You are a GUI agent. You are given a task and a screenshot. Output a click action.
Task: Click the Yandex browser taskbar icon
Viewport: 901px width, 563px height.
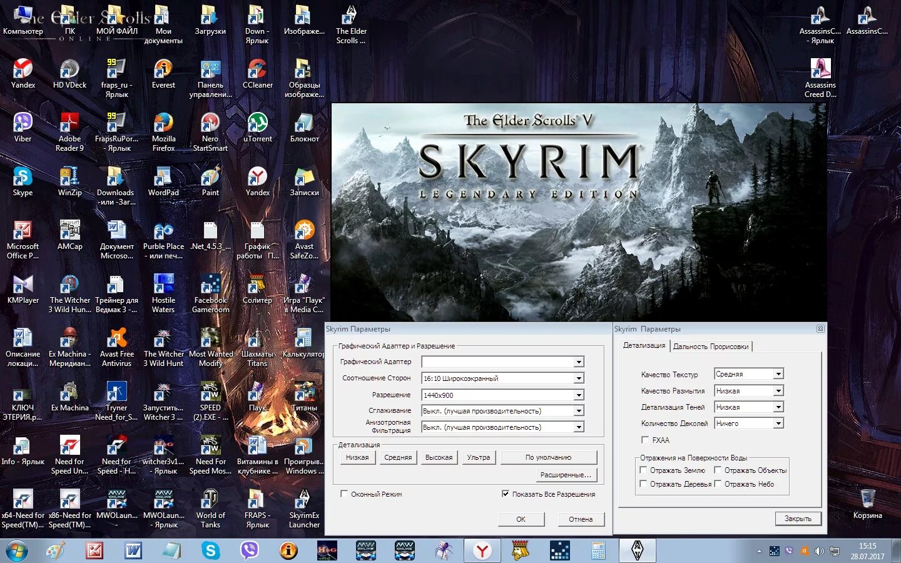click(482, 550)
